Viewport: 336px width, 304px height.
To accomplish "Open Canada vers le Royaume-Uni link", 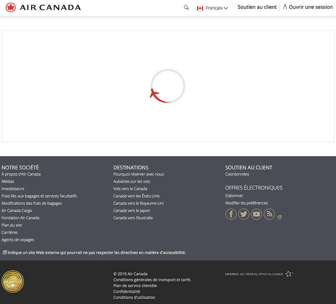I will (138, 203).
